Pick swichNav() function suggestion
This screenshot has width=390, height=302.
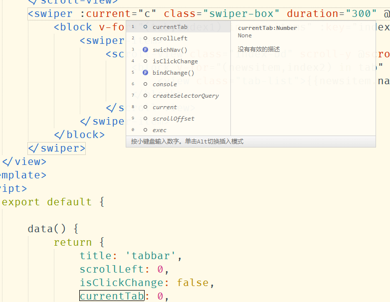click(179, 50)
